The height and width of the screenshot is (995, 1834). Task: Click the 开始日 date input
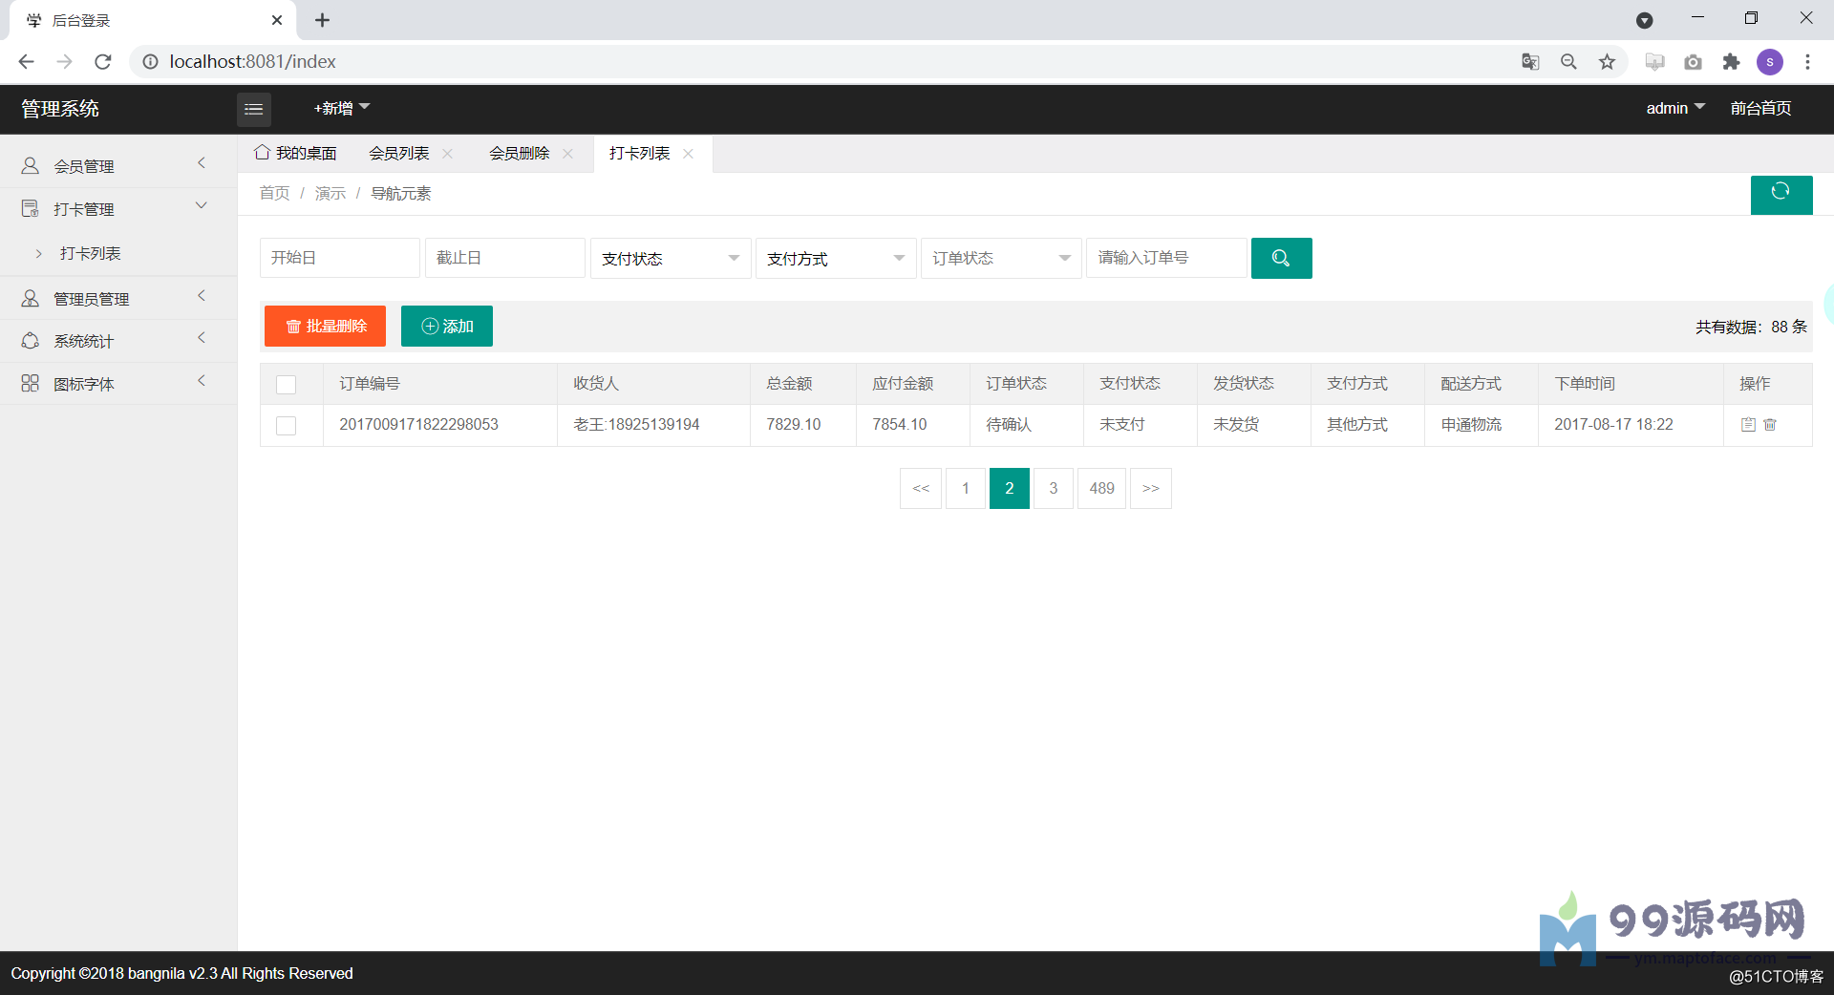pos(340,258)
